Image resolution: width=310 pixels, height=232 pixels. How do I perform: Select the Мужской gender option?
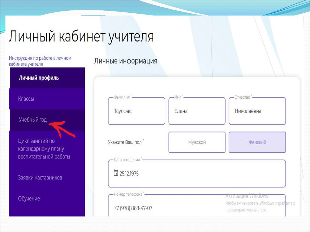click(197, 142)
